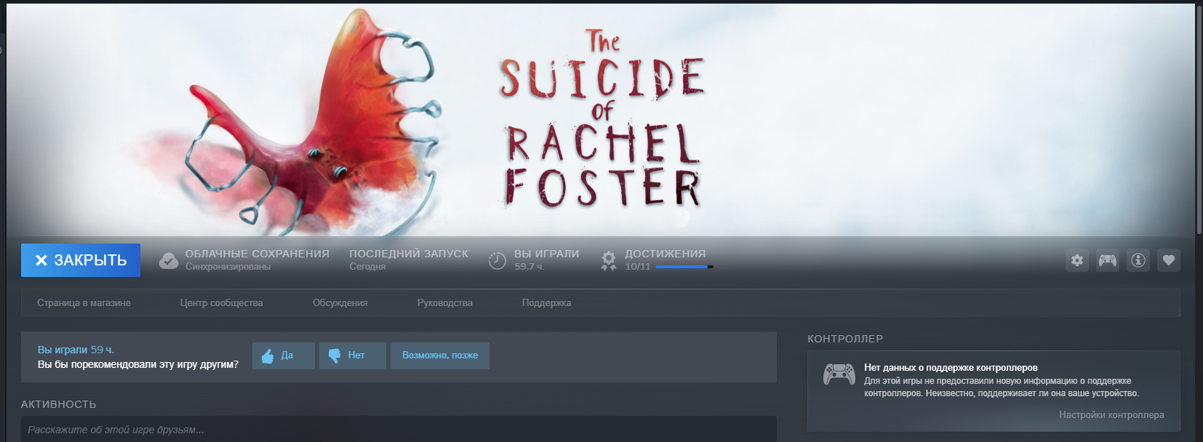The image size is (1203, 442).
Task: Click the thumbs-up icon on the Да button
Action: 268,355
